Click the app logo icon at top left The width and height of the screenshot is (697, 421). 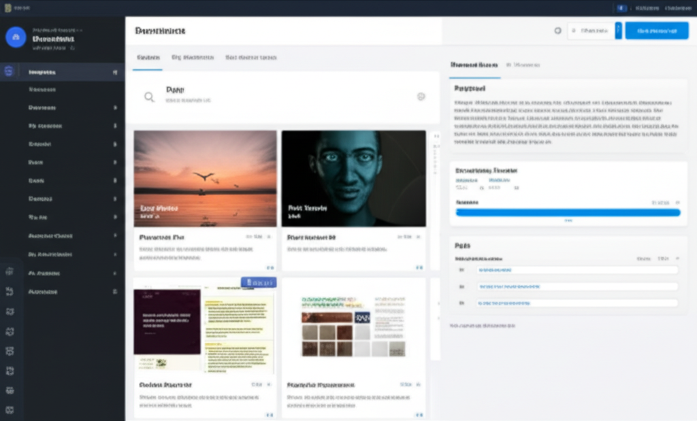[x=7, y=7]
